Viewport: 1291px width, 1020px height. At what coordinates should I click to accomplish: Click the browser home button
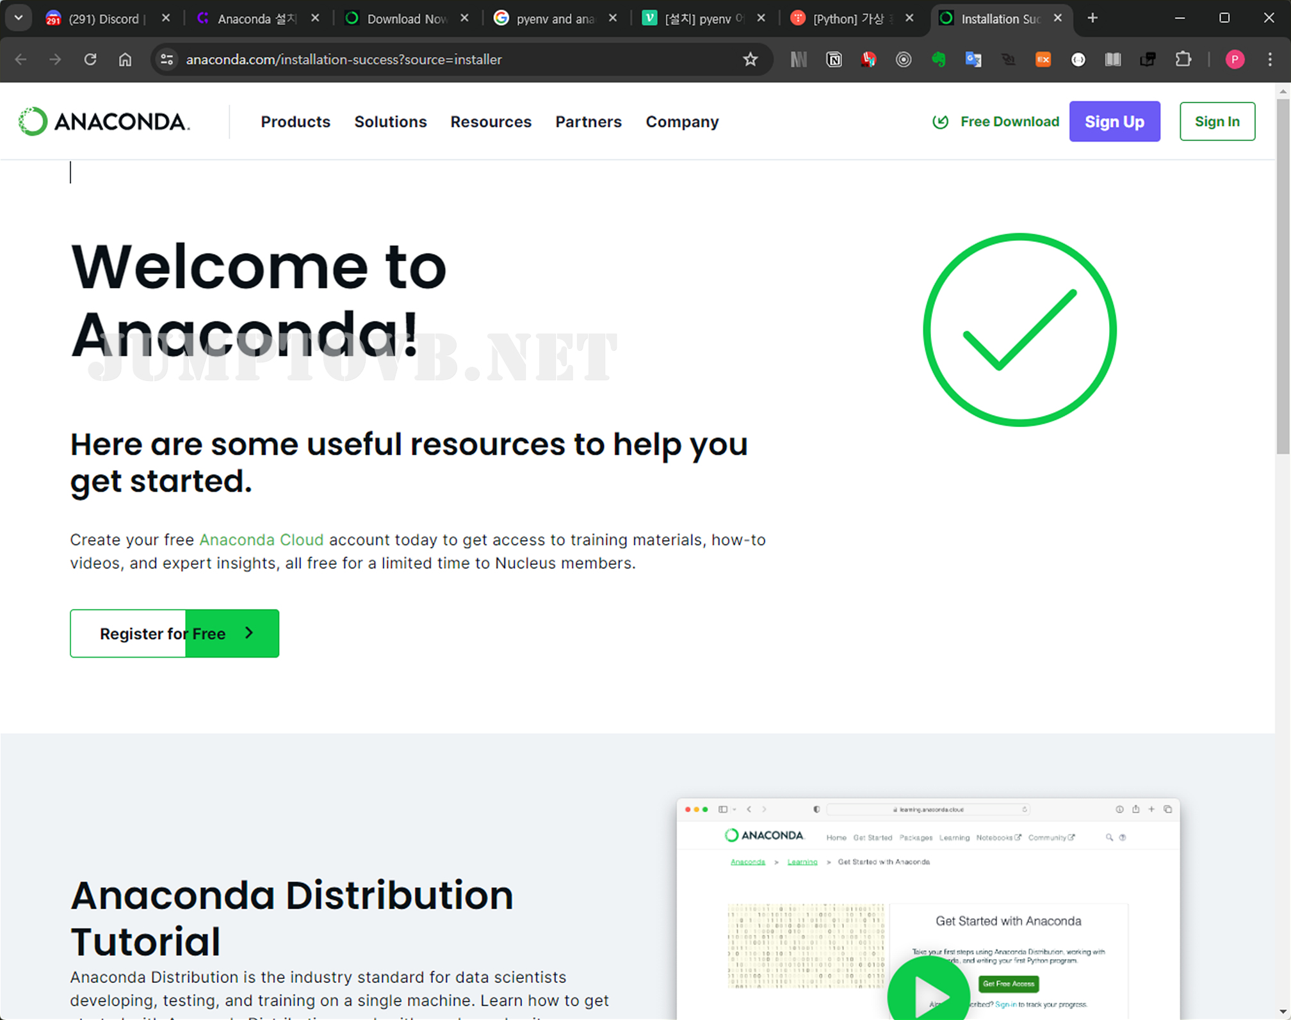point(125,60)
